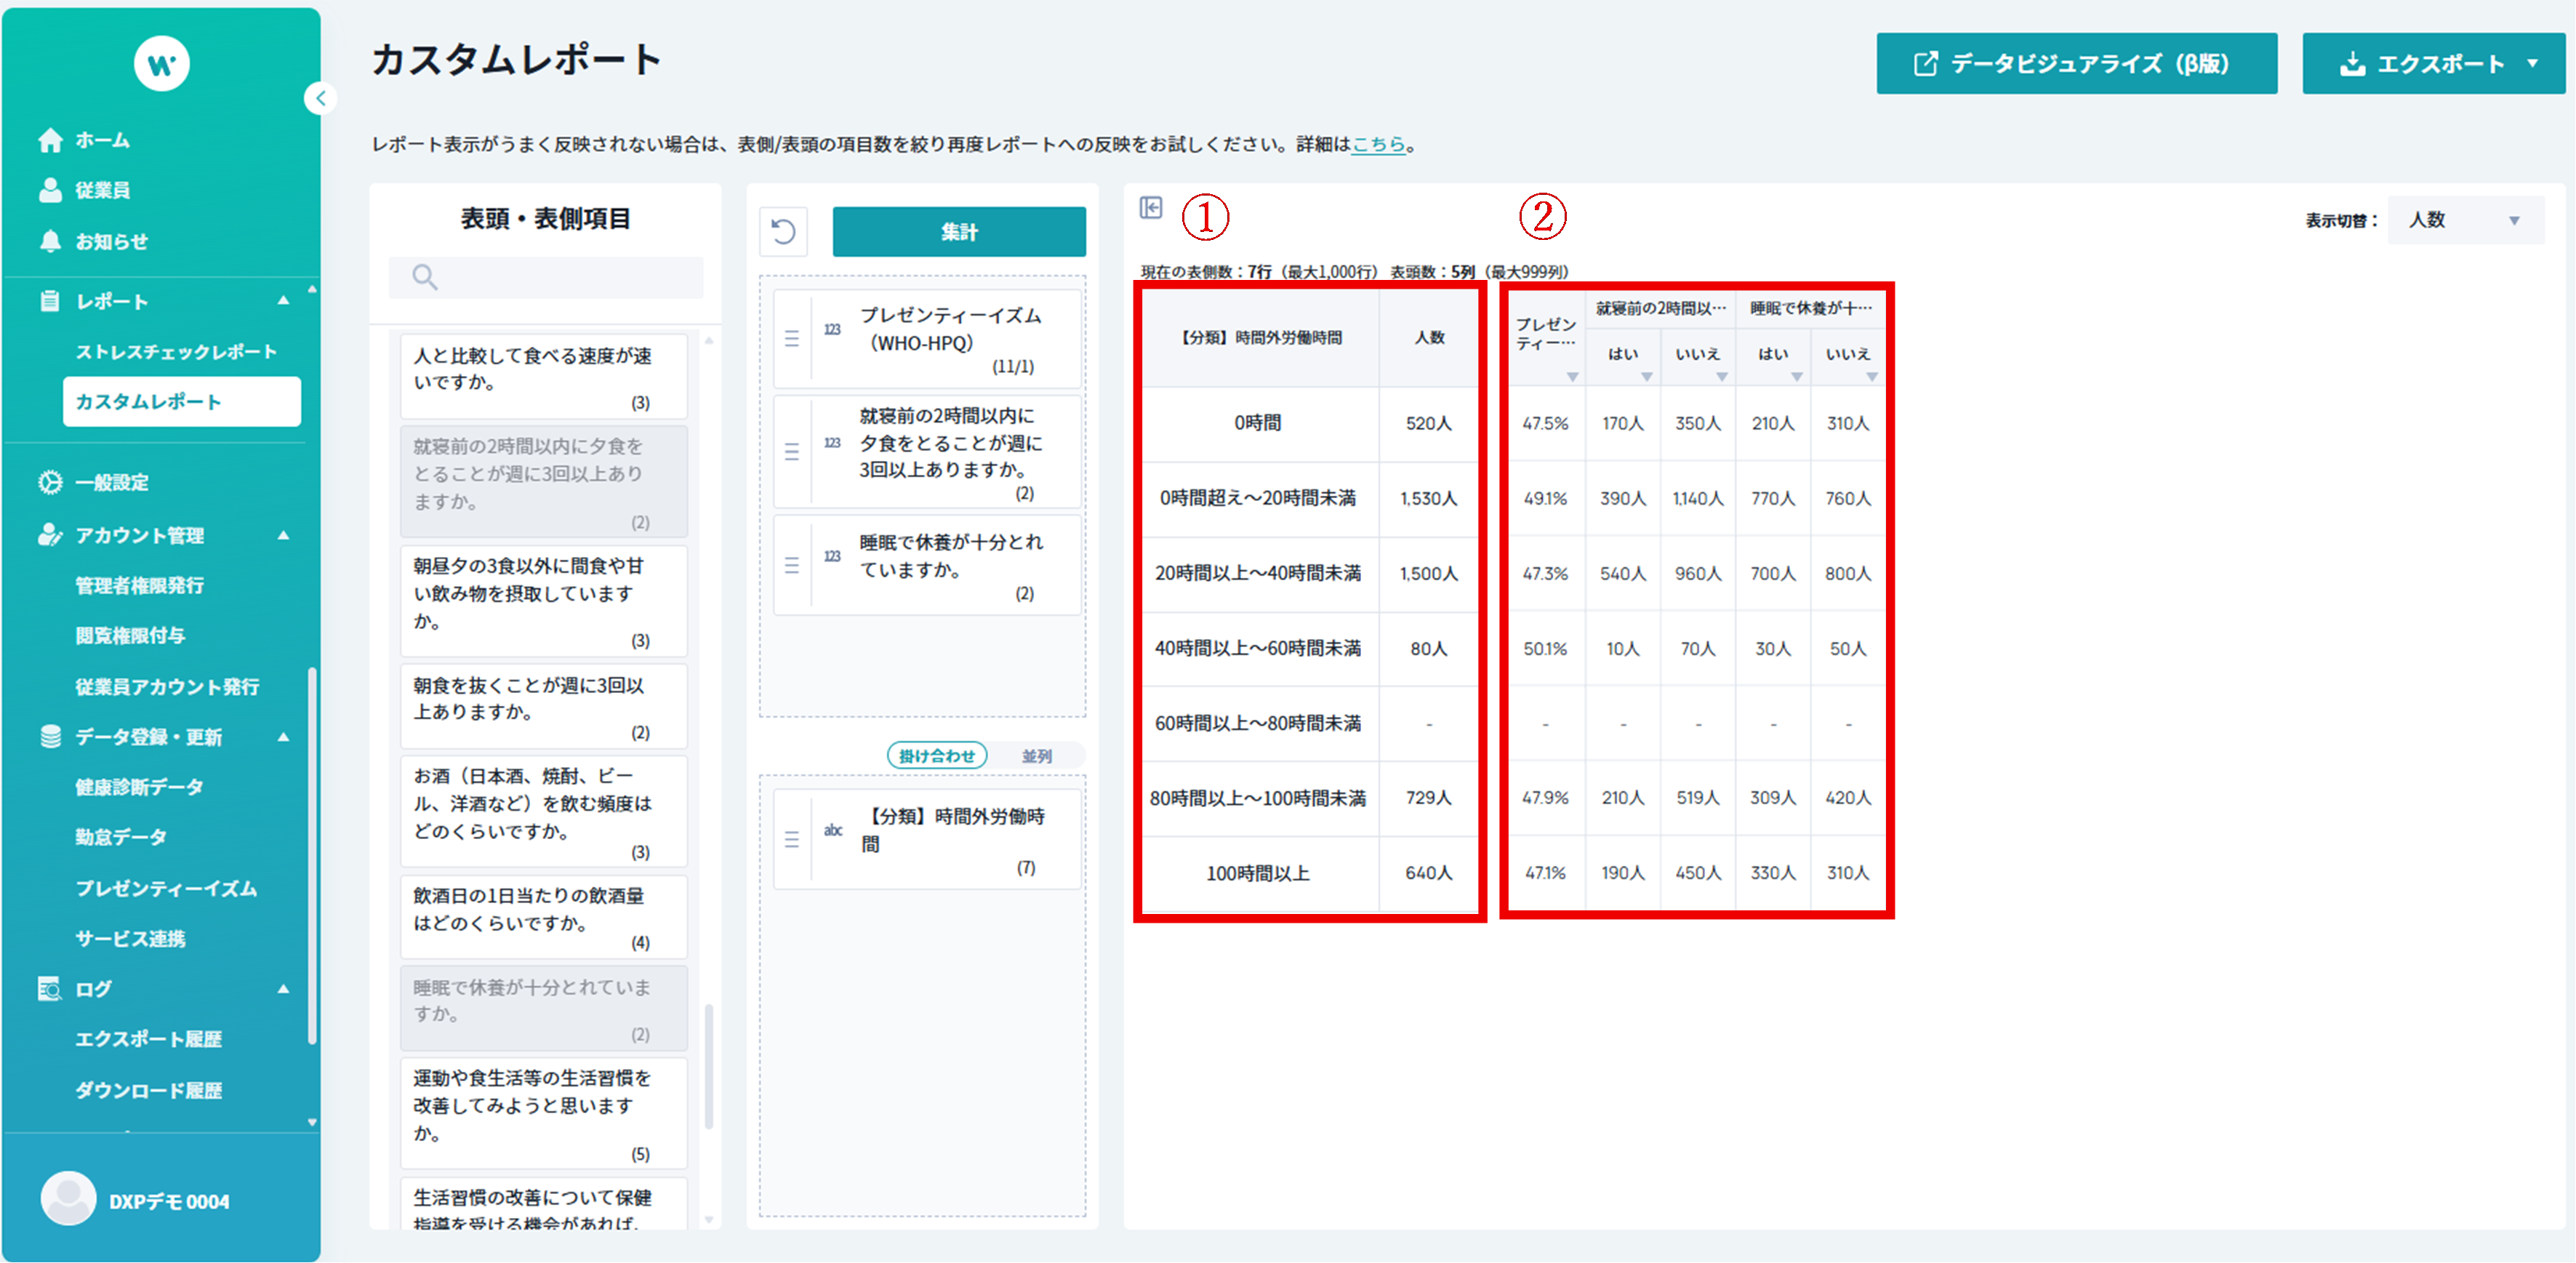The width and height of the screenshot is (2576, 1263).
Task: Open 勤怠データ
Action: coord(121,837)
